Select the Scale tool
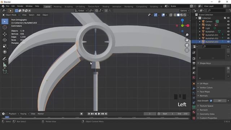Screen dimensions: 231x130 pos(5,46)
